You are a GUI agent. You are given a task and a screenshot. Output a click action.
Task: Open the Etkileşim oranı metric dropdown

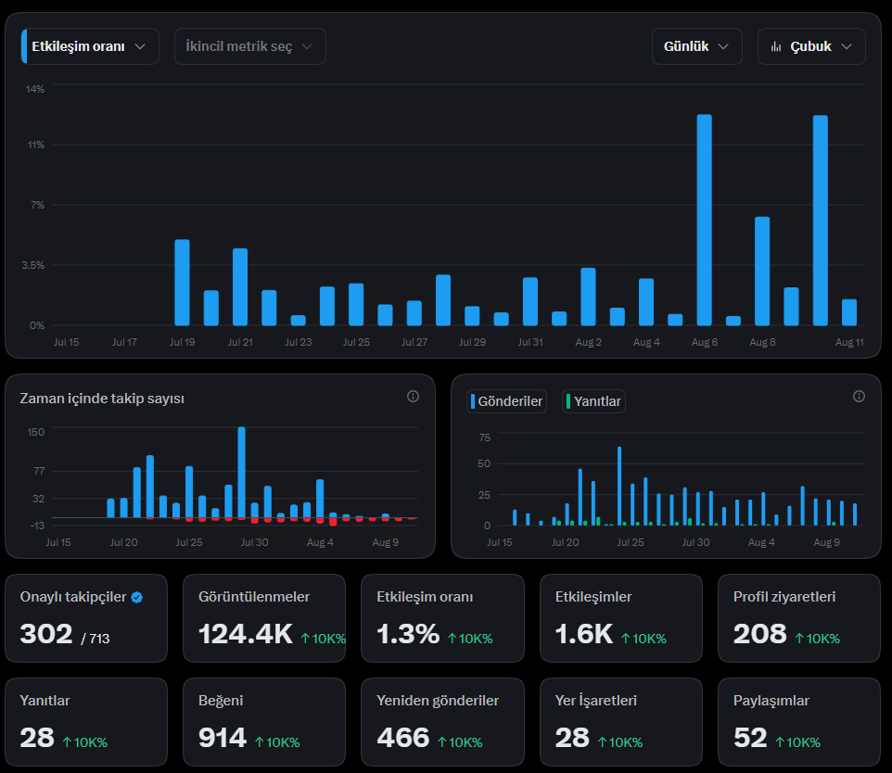click(x=90, y=46)
